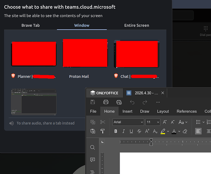Choose the Chat window thumbnail
The width and height of the screenshot is (211, 174).
click(137, 54)
